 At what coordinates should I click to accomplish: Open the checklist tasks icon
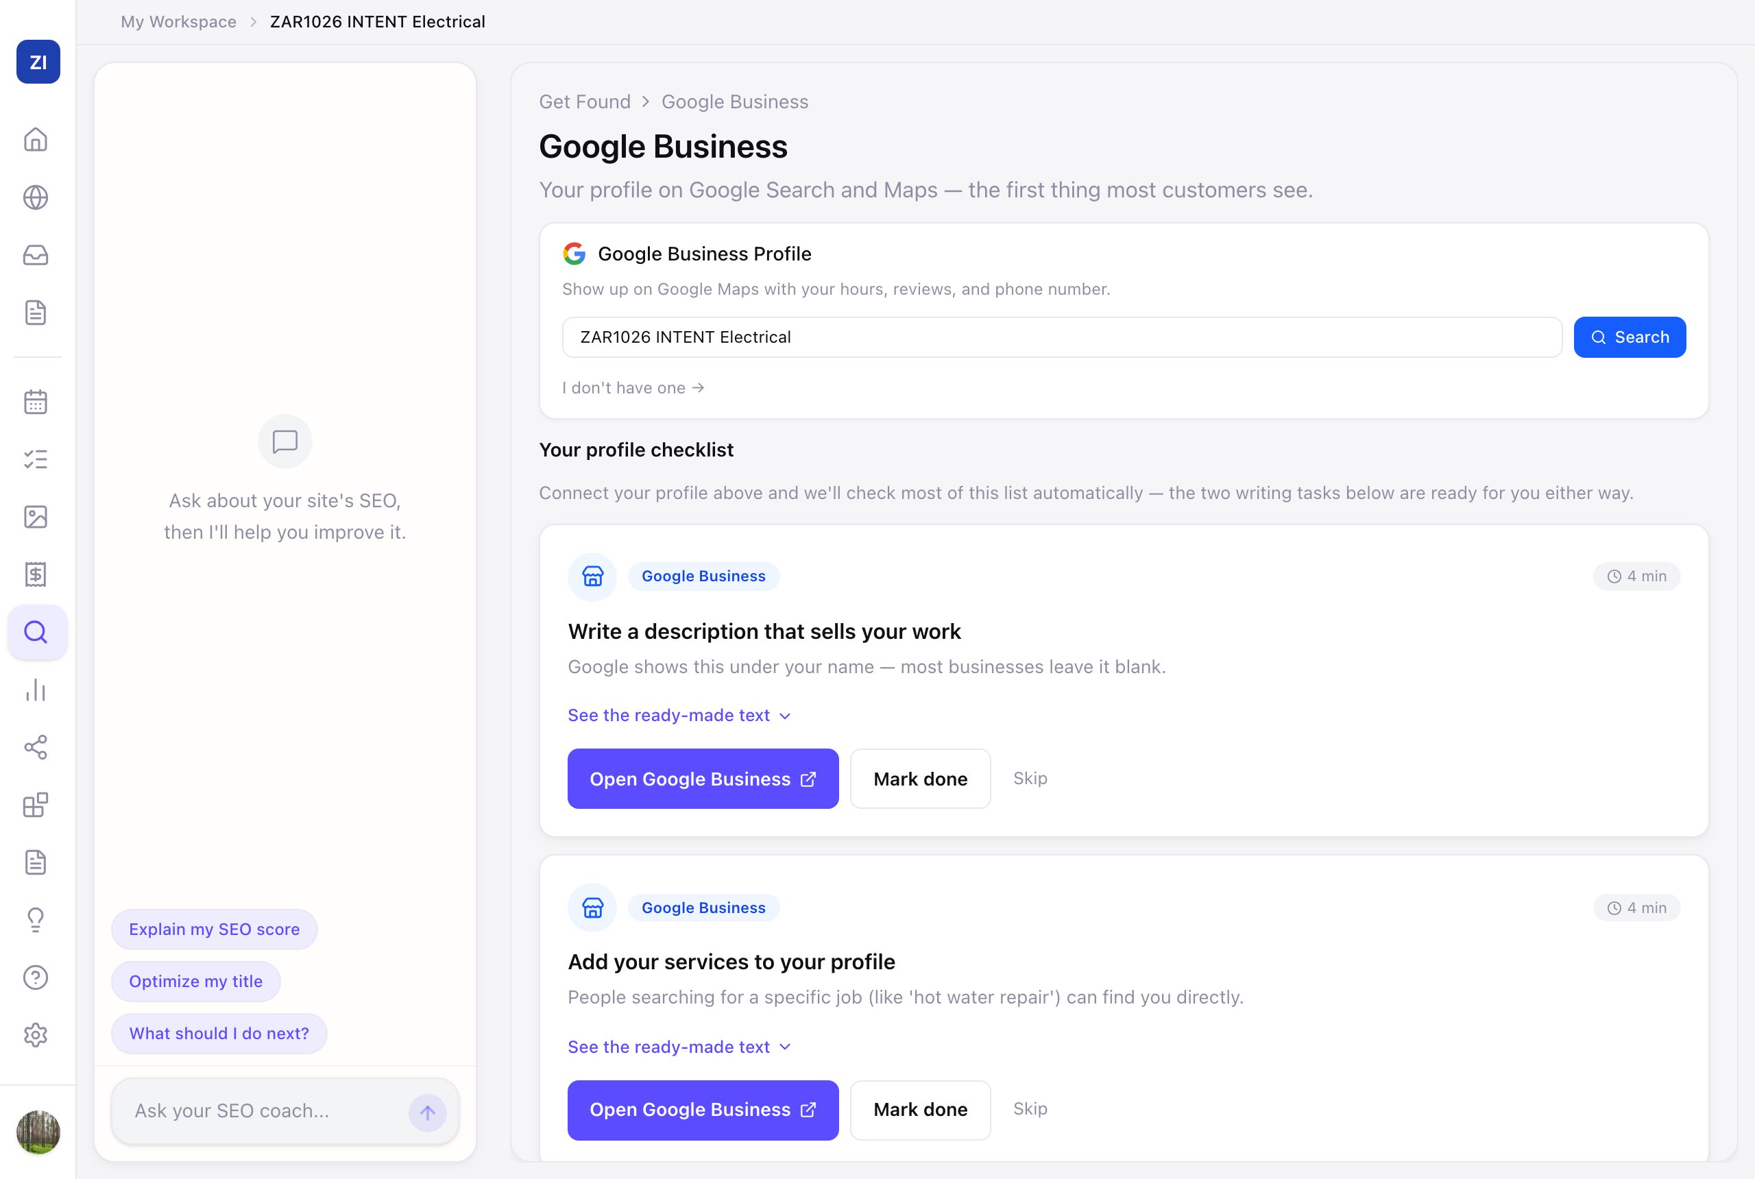(36, 459)
